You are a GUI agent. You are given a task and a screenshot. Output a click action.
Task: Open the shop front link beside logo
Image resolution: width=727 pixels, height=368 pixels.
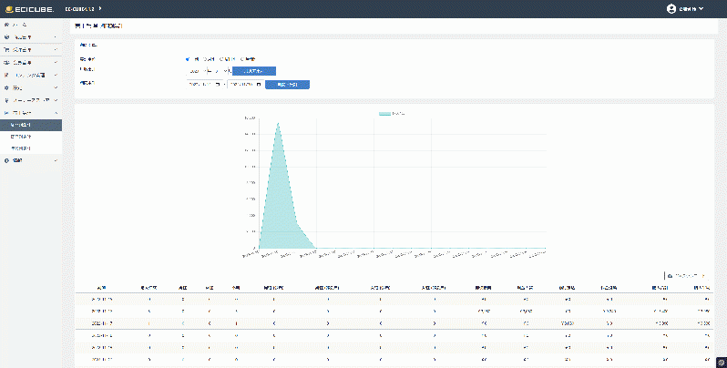(84, 9)
